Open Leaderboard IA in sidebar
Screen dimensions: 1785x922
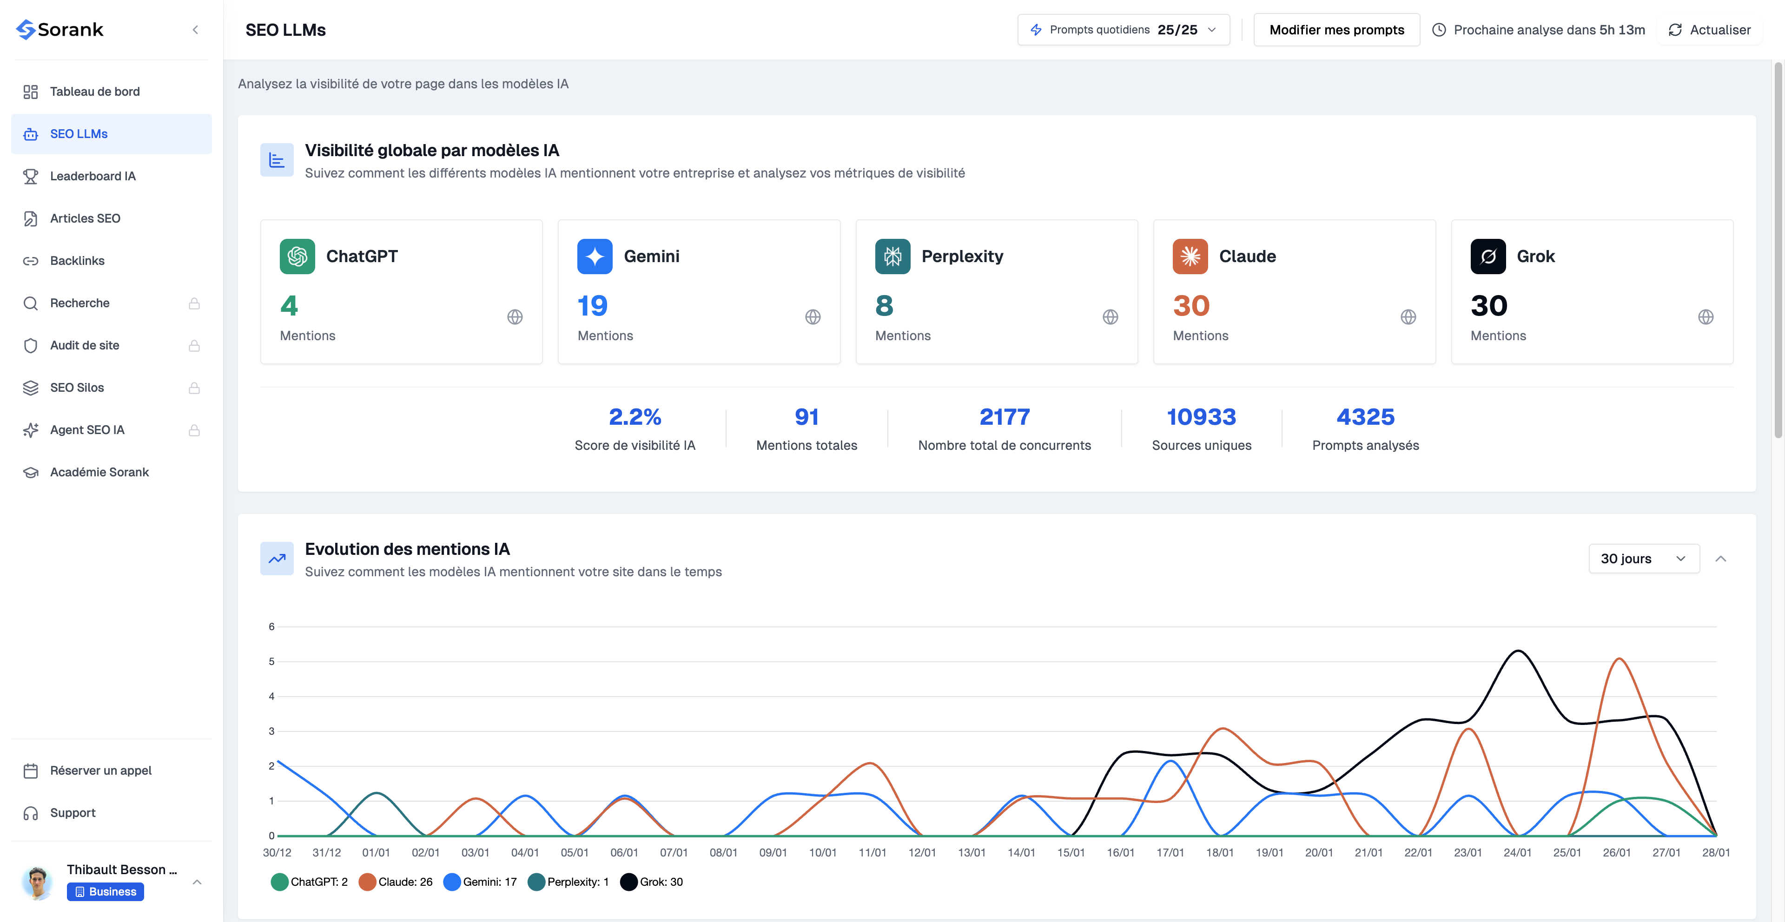[92, 176]
